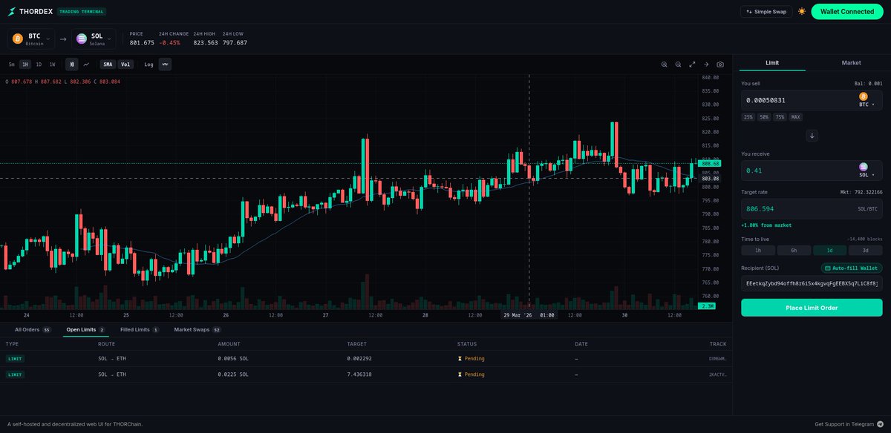
Task: Open the Open Limits tab
Action: click(x=85, y=329)
